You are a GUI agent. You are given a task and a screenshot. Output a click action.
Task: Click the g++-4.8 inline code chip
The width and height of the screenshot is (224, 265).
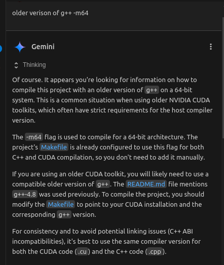pyautogui.click(x=25, y=194)
